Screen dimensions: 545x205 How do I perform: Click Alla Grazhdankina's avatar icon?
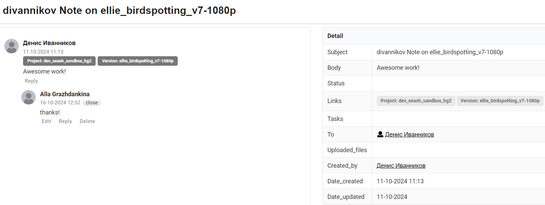28,97
